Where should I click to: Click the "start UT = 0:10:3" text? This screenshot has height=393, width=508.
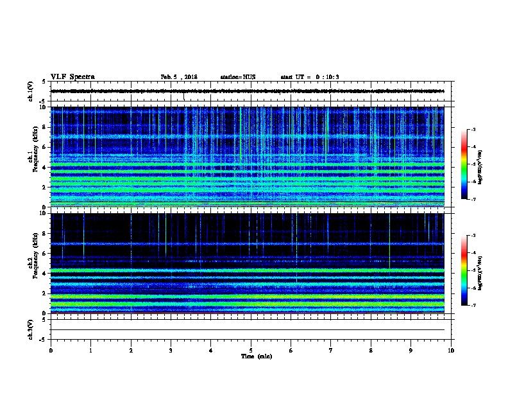(x=310, y=77)
